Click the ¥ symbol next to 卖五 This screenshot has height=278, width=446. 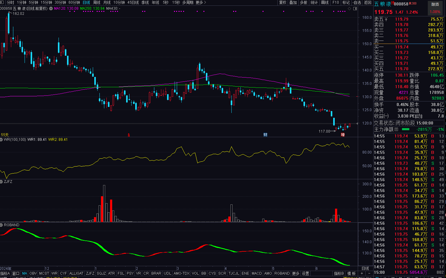point(386,19)
